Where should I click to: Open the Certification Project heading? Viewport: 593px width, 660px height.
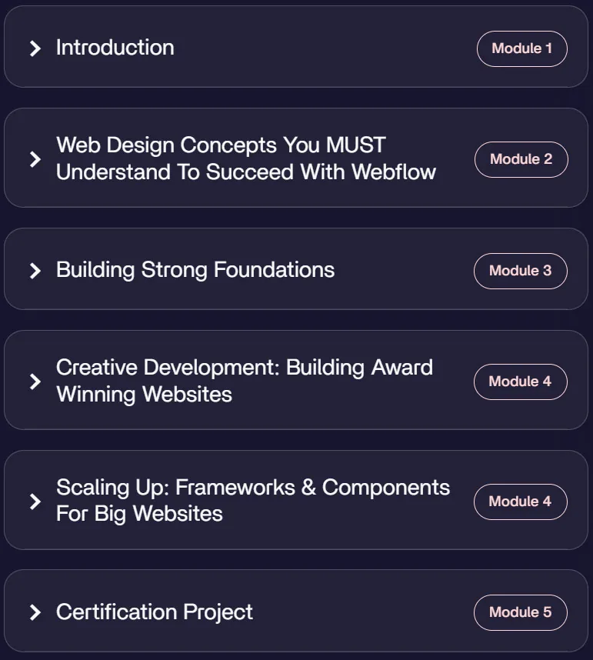pos(155,612)
